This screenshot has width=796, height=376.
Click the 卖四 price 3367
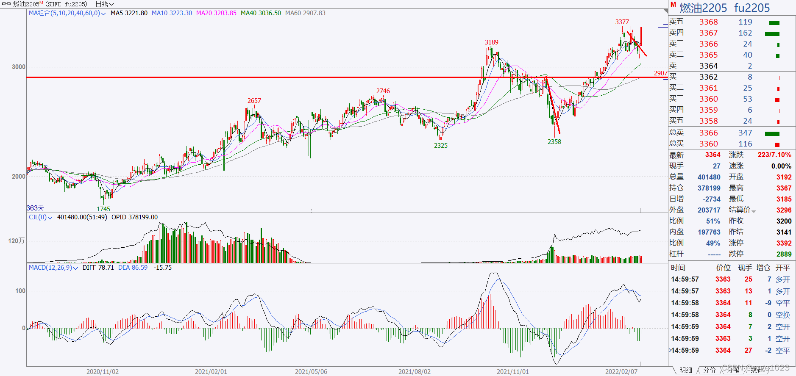[708, 33]
